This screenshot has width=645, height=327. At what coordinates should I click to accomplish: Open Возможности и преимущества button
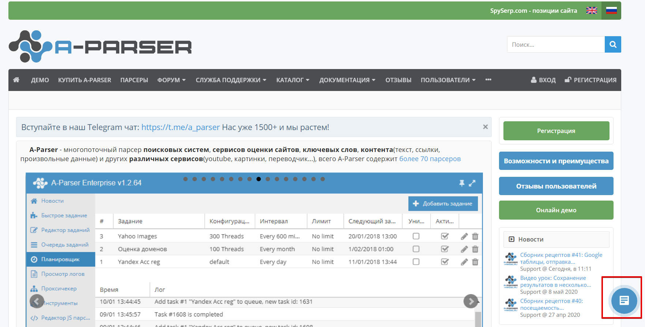pos(556,161)
